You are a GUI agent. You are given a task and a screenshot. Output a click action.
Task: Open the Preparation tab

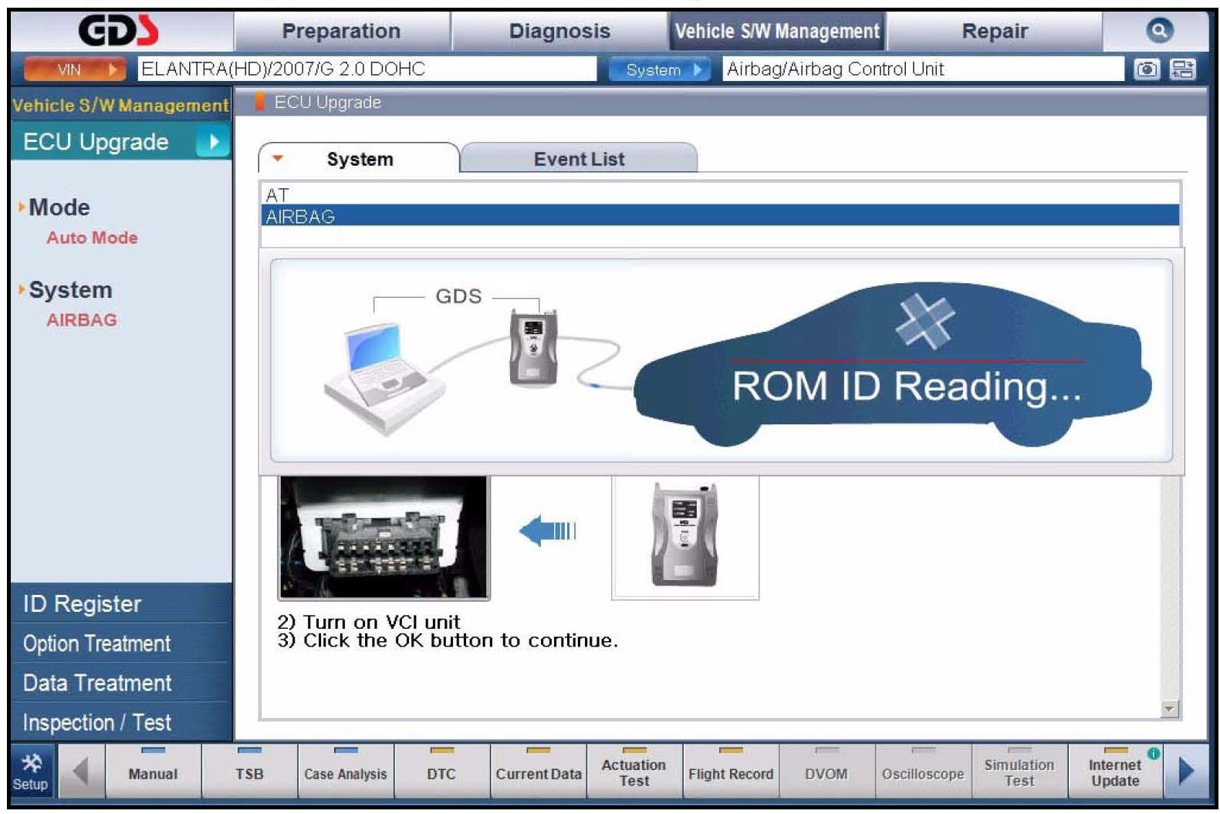[x=342, y=32]
